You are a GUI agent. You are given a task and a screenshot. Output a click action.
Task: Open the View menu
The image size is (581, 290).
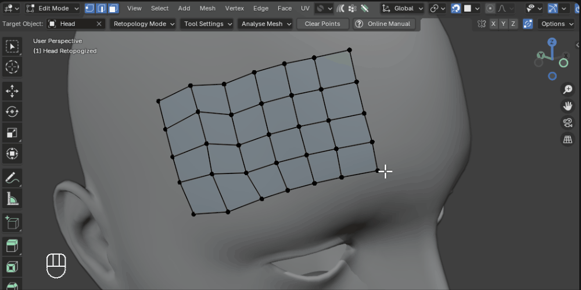(134, 8)
